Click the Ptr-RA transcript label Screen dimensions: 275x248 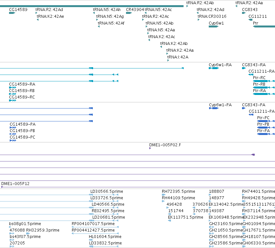point(259,91)
